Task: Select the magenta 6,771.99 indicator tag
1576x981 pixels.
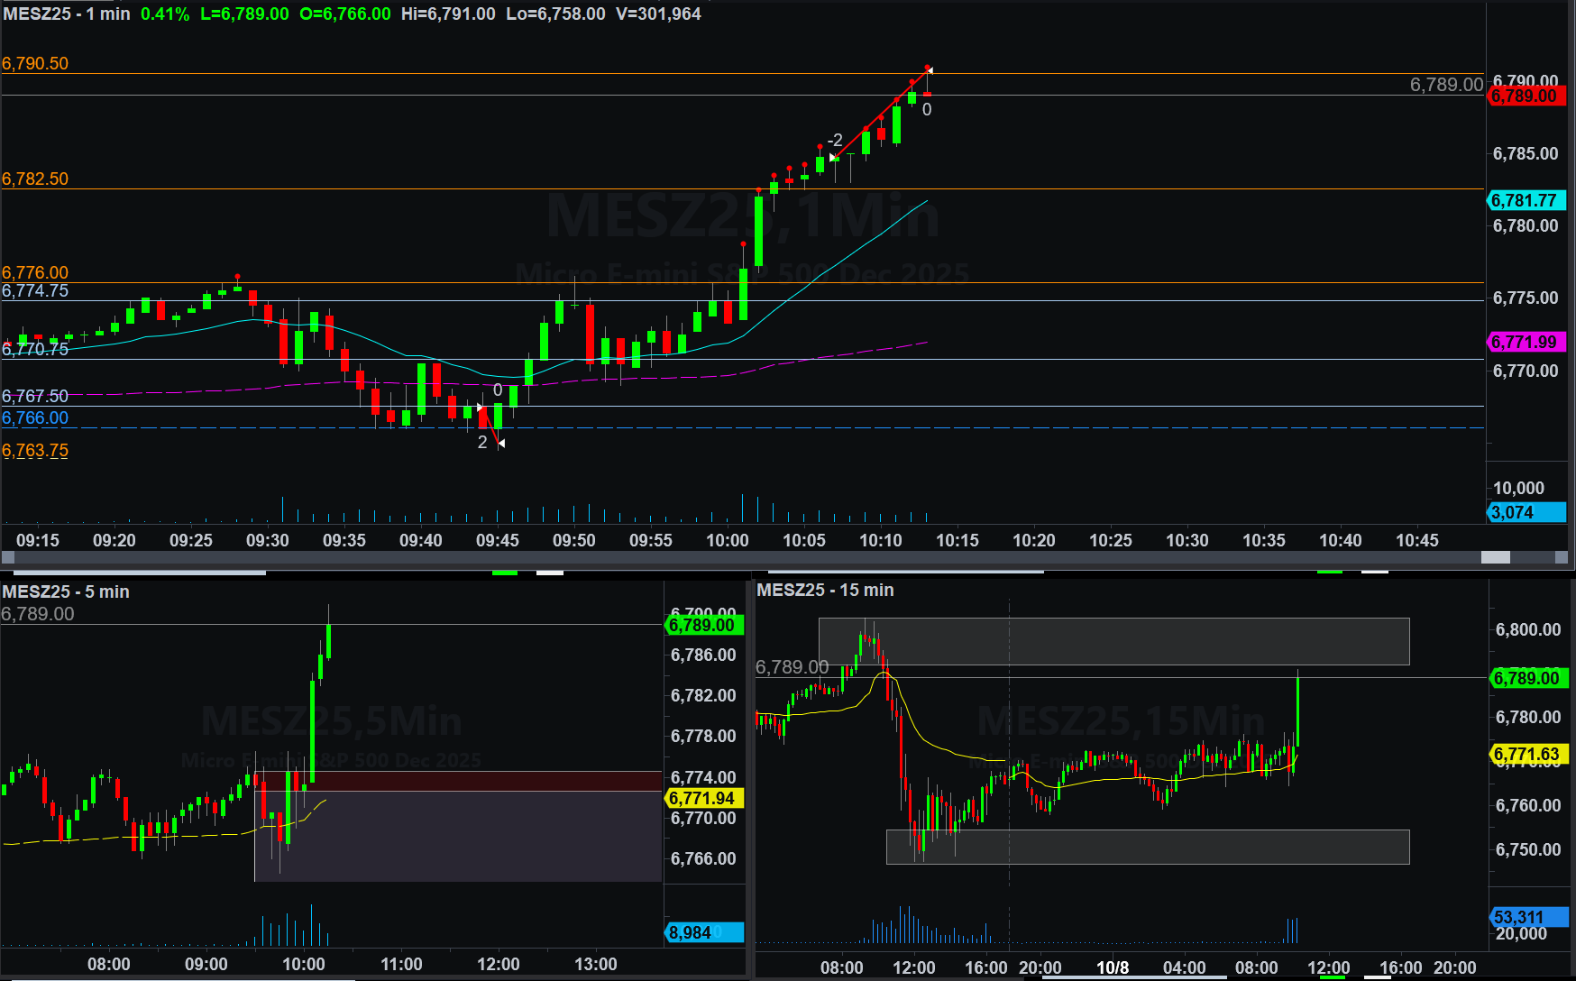Action: [x=1525, y=342]
